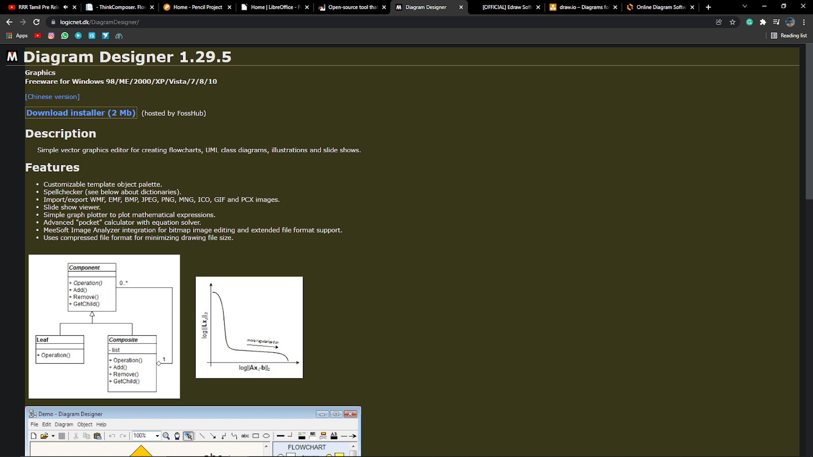Close the Home - Pencil Project tab

(230, 7)
